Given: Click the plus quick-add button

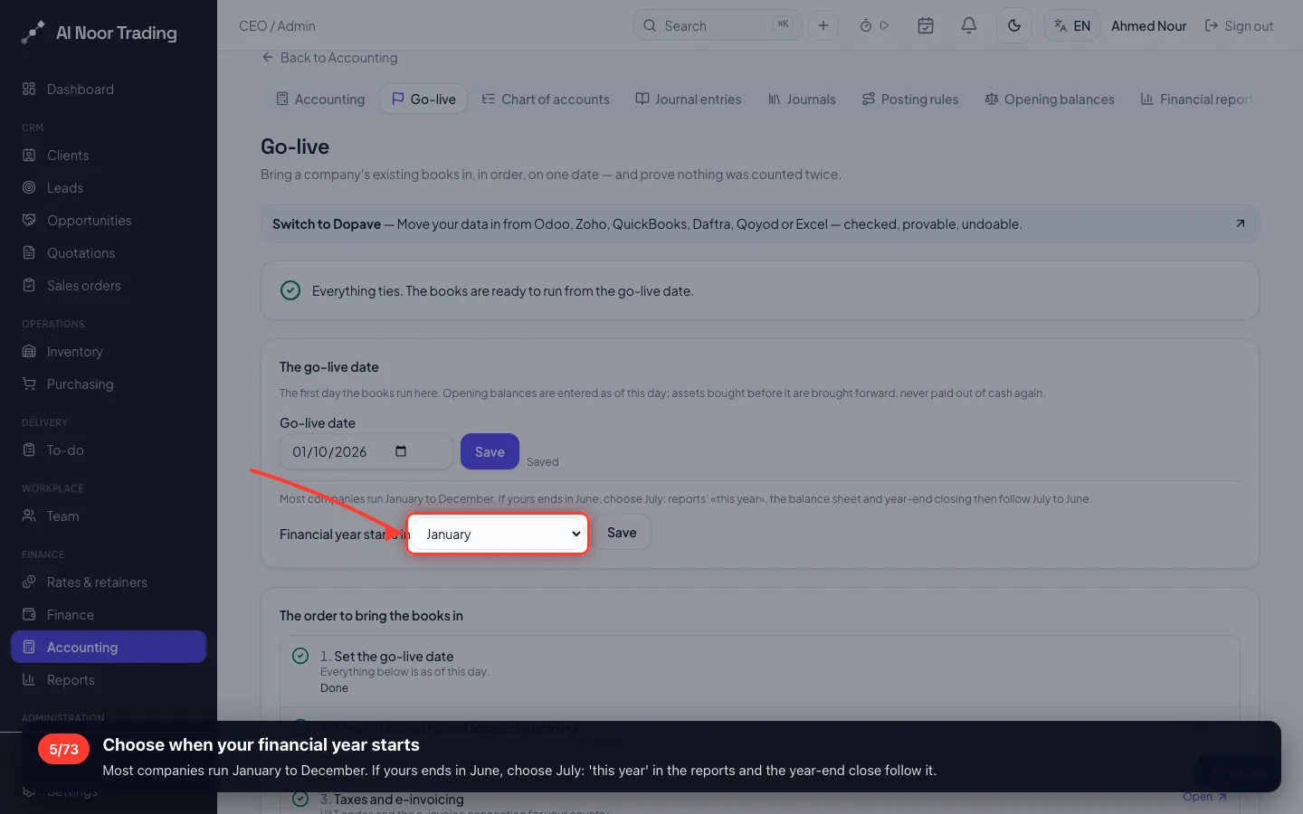Looking at the screenshot, I should 823,25.
